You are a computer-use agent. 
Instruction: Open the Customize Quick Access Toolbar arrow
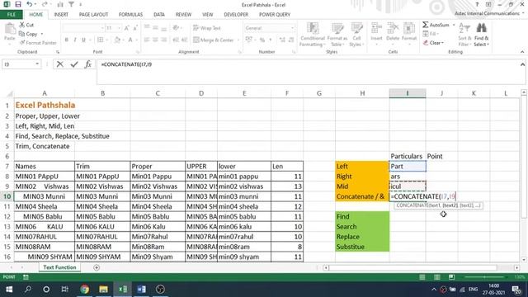81,4
